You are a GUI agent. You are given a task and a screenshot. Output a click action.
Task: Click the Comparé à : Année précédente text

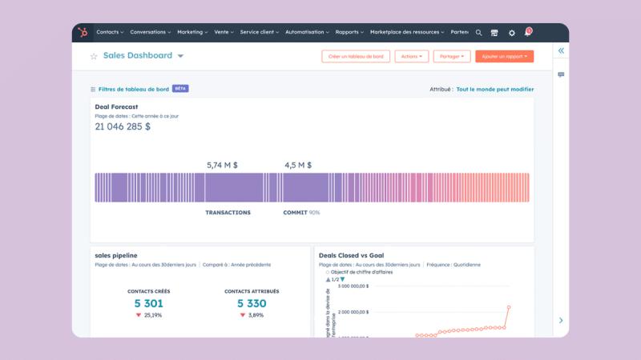click(236, 265)
